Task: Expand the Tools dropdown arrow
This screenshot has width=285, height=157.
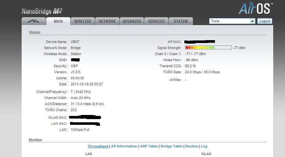Action: [252, 21]
